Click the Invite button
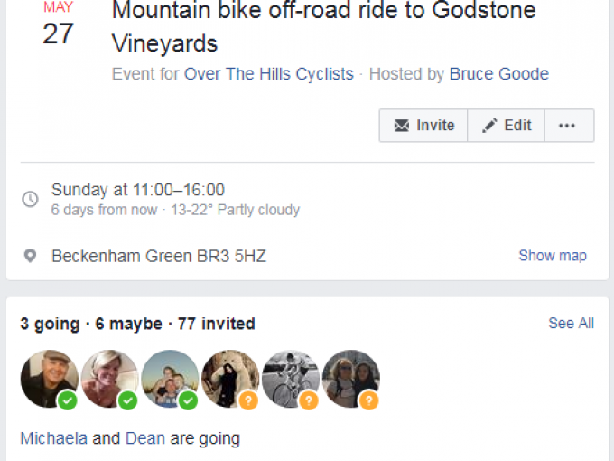The image size is (614, 461). point(423,126)
